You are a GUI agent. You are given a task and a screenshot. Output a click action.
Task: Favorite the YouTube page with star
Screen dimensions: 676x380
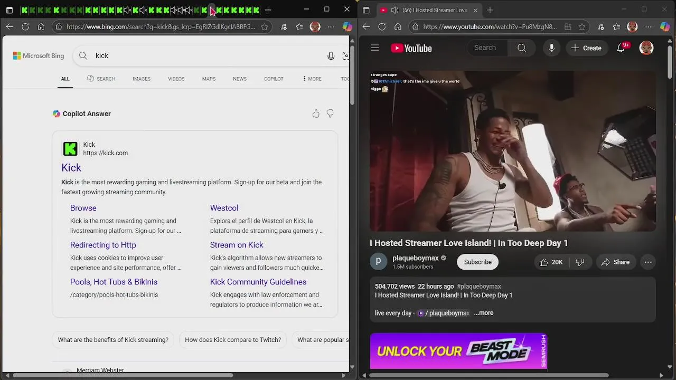[x=581, y=26]
